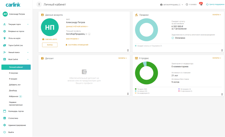Click the Статистика chart icon
This screenshot has height=137, width=225.
[x=5, y=118]
